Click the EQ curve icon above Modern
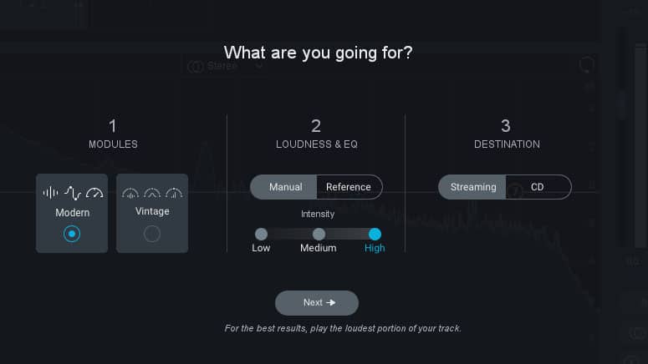This screenshot has height=364, width=648. (x=73, y=193)
